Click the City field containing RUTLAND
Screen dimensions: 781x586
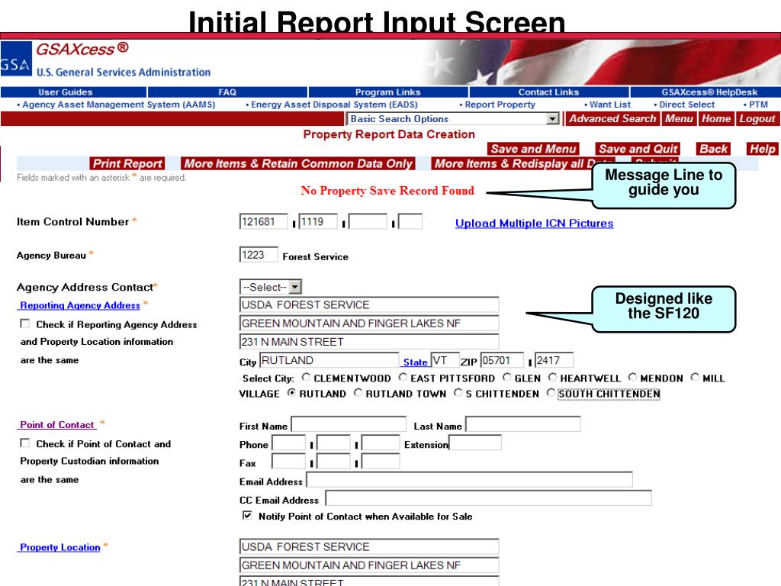point(329,360)
